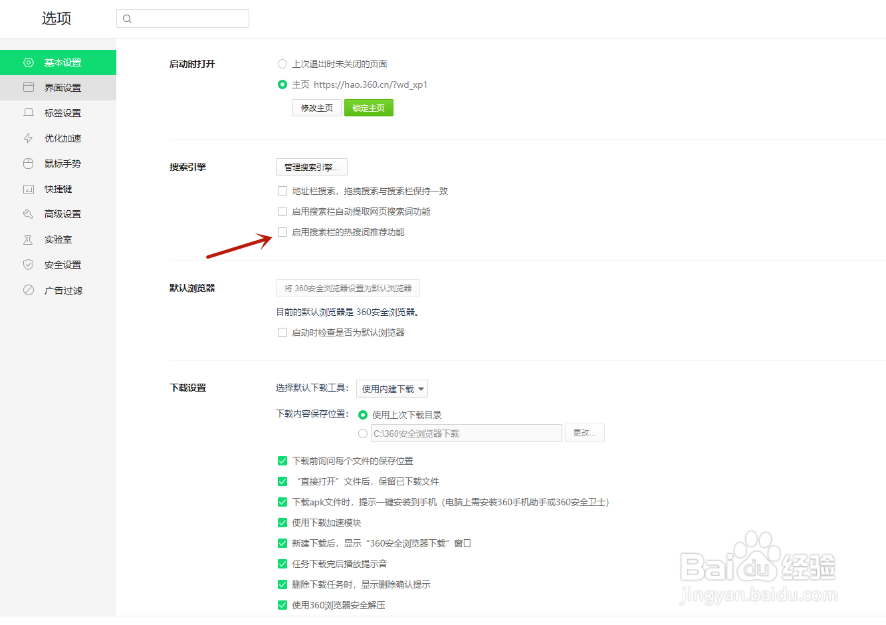Viewport: 886px width, 625px height.
Task: Open 实验室 page
Action: (x=58, y=239)
